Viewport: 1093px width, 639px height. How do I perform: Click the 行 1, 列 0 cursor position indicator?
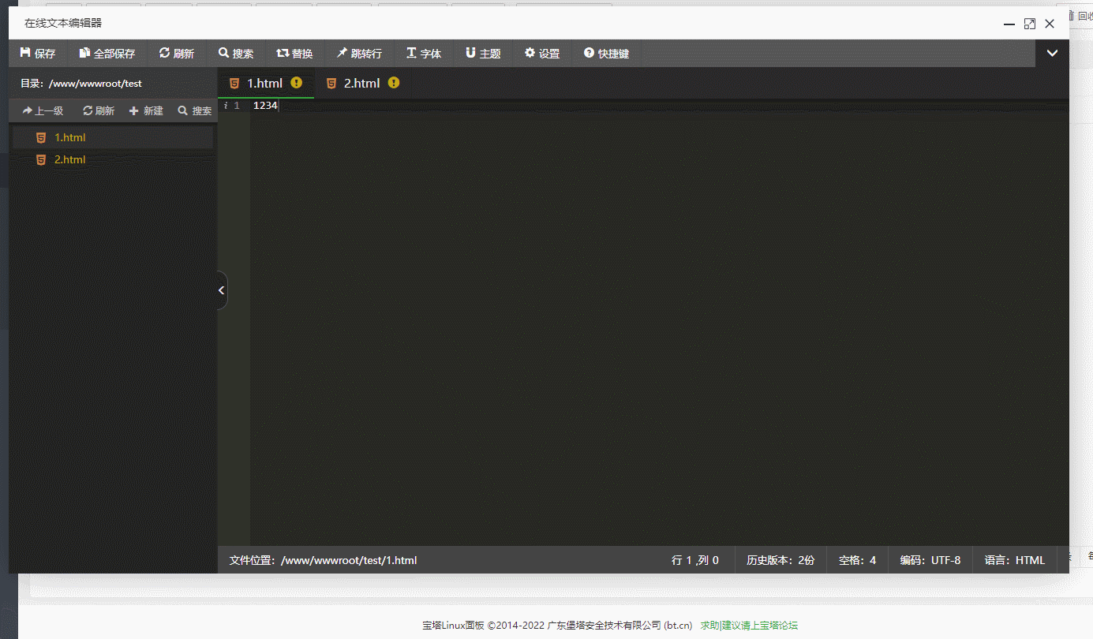(x=695, y=560)
